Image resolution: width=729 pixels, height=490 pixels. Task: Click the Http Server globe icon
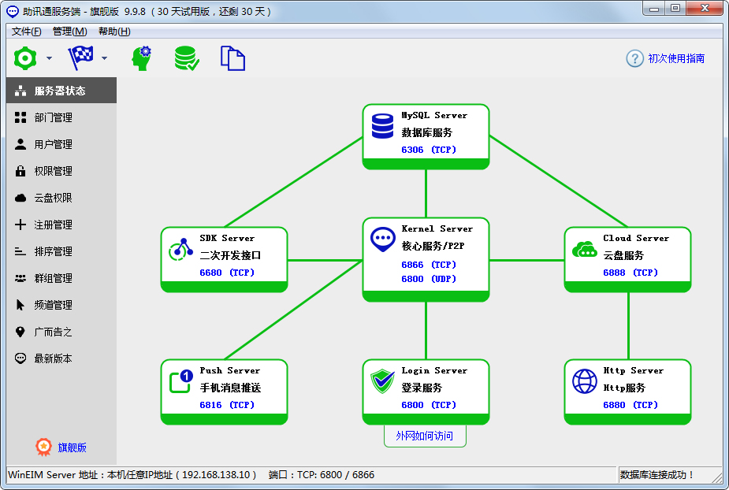tap(584, 381)
